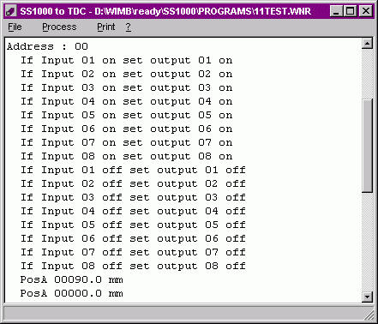Select line 'If Input 02 off set output 02 off'
Viewport: 378px width, 324px height.
[x=133, y=183]
